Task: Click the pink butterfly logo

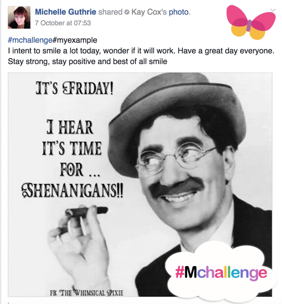Action: coord(251,22)
